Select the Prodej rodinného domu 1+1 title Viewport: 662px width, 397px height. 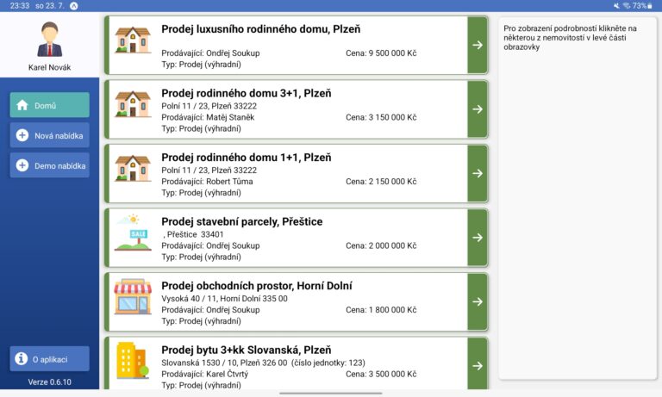tap(246, 158)
